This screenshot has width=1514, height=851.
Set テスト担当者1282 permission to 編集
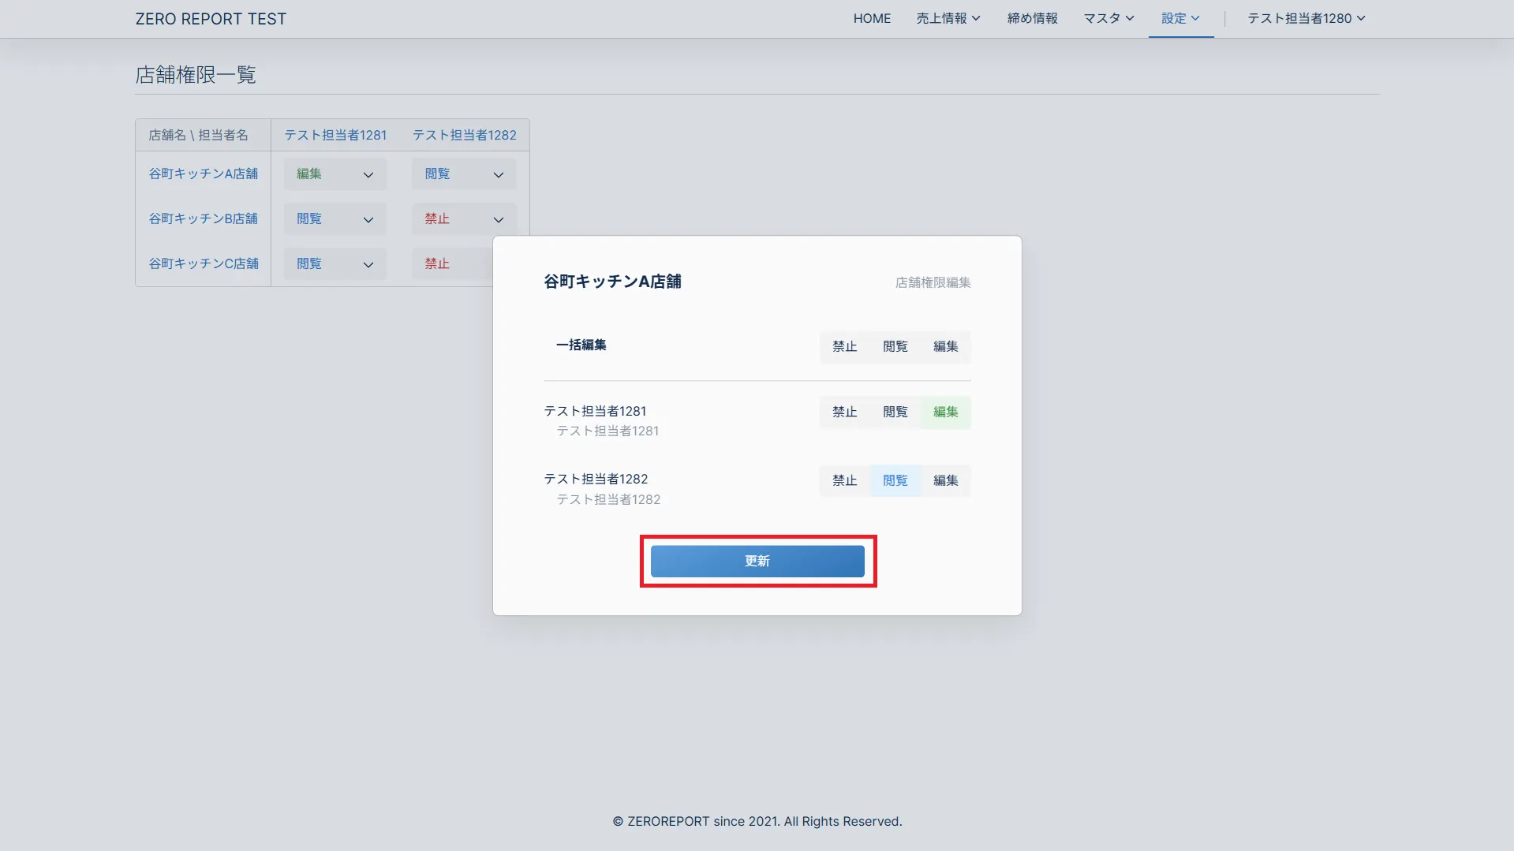945,480
